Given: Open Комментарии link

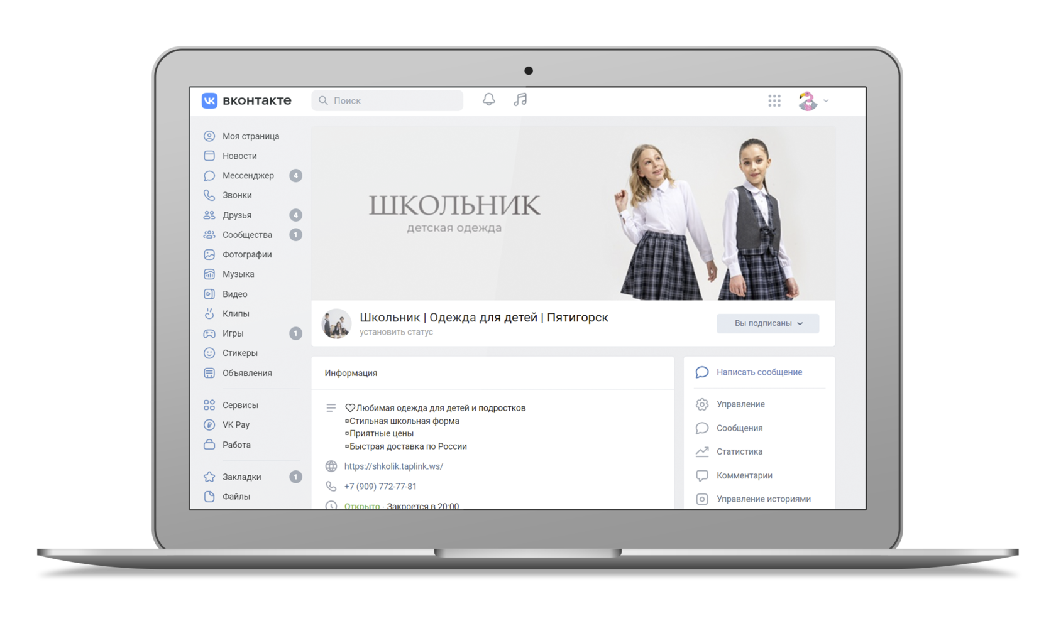Looking at the screenshot, I should coord(744,475).
